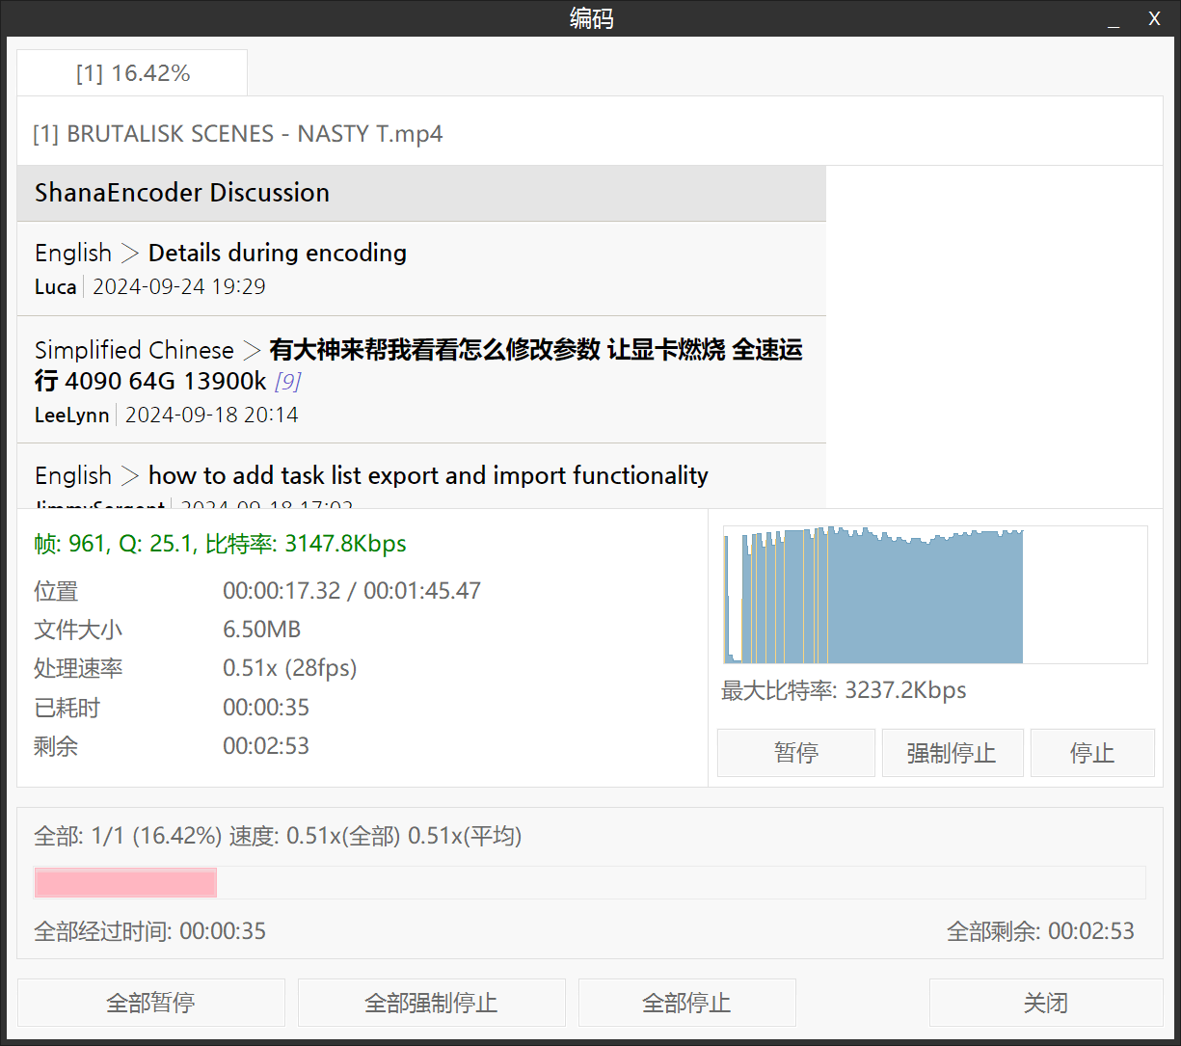Image resolution: width=1181 pixels, height=1046 pixels.
Task: Close the 编码 window with X
Action: (1154, 19)
